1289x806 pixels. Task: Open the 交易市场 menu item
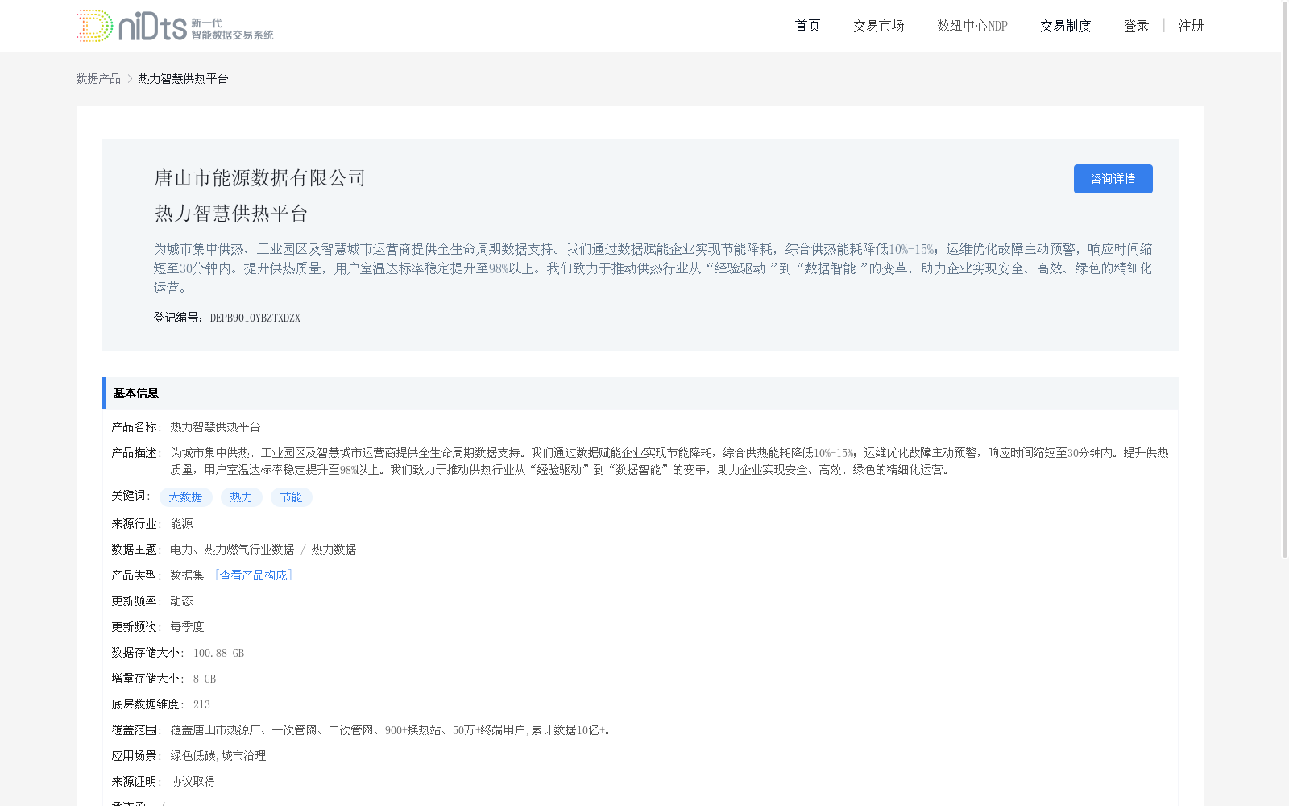tap(878, 26)
